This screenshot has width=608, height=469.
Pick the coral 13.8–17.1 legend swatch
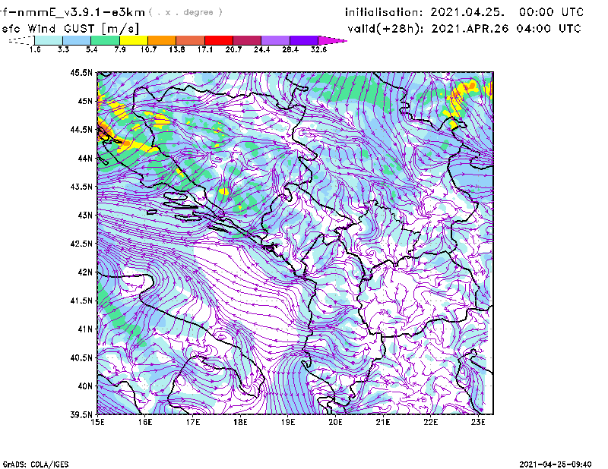(191, 40)
